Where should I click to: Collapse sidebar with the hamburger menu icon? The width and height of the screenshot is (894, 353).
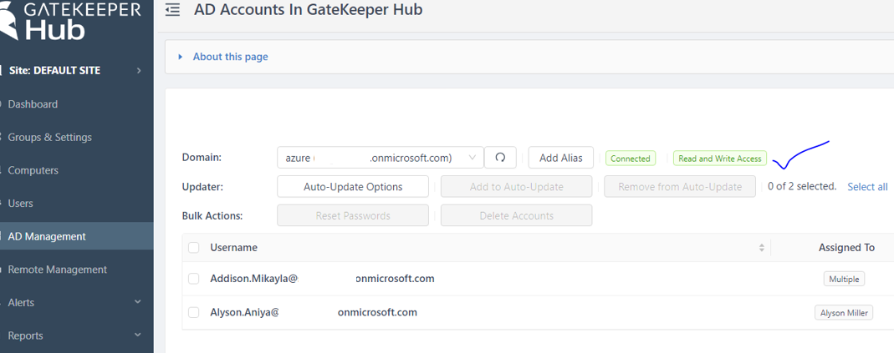tap(172, 10)
